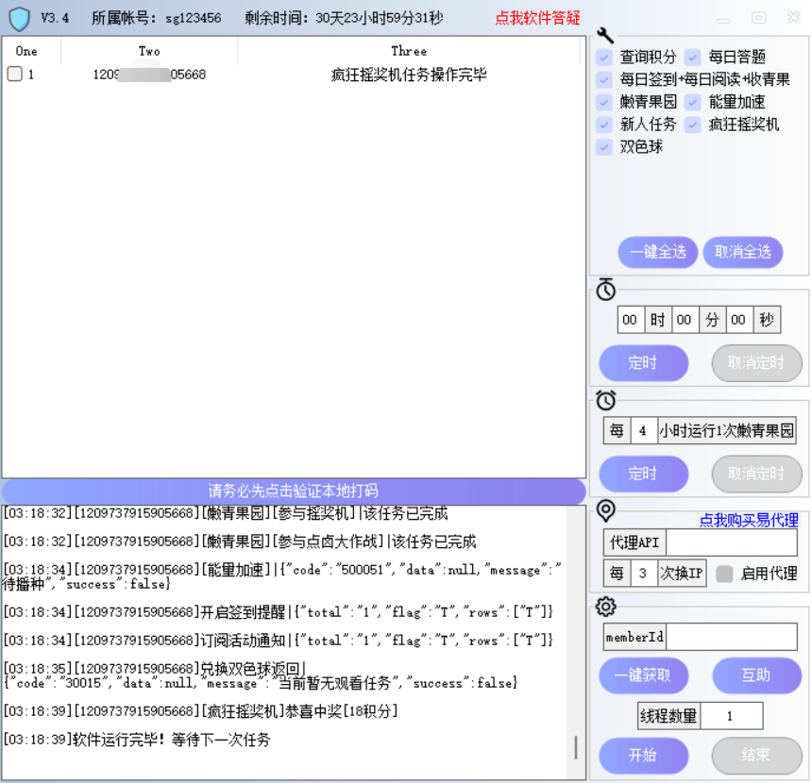The image size is (812, 783).
Task: Click the 互助 button
Action: point(756,675)
